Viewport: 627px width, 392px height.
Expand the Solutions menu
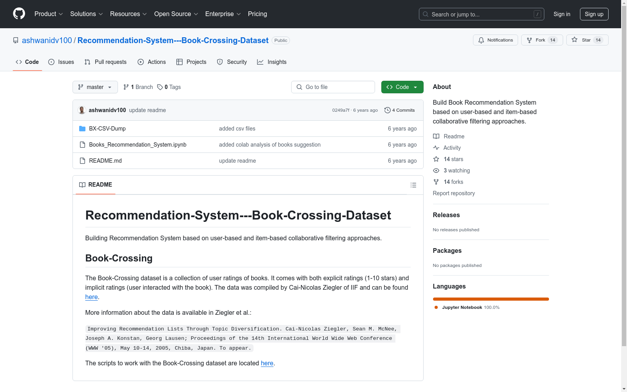[x=87, y=14]
